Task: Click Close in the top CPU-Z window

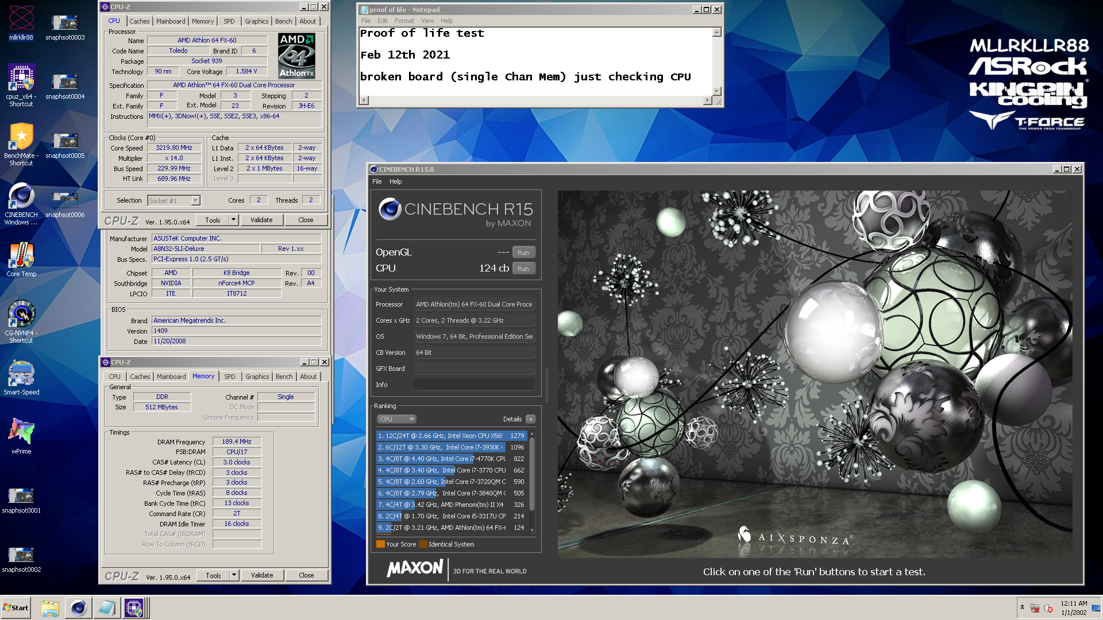Action: coord(306,220)
